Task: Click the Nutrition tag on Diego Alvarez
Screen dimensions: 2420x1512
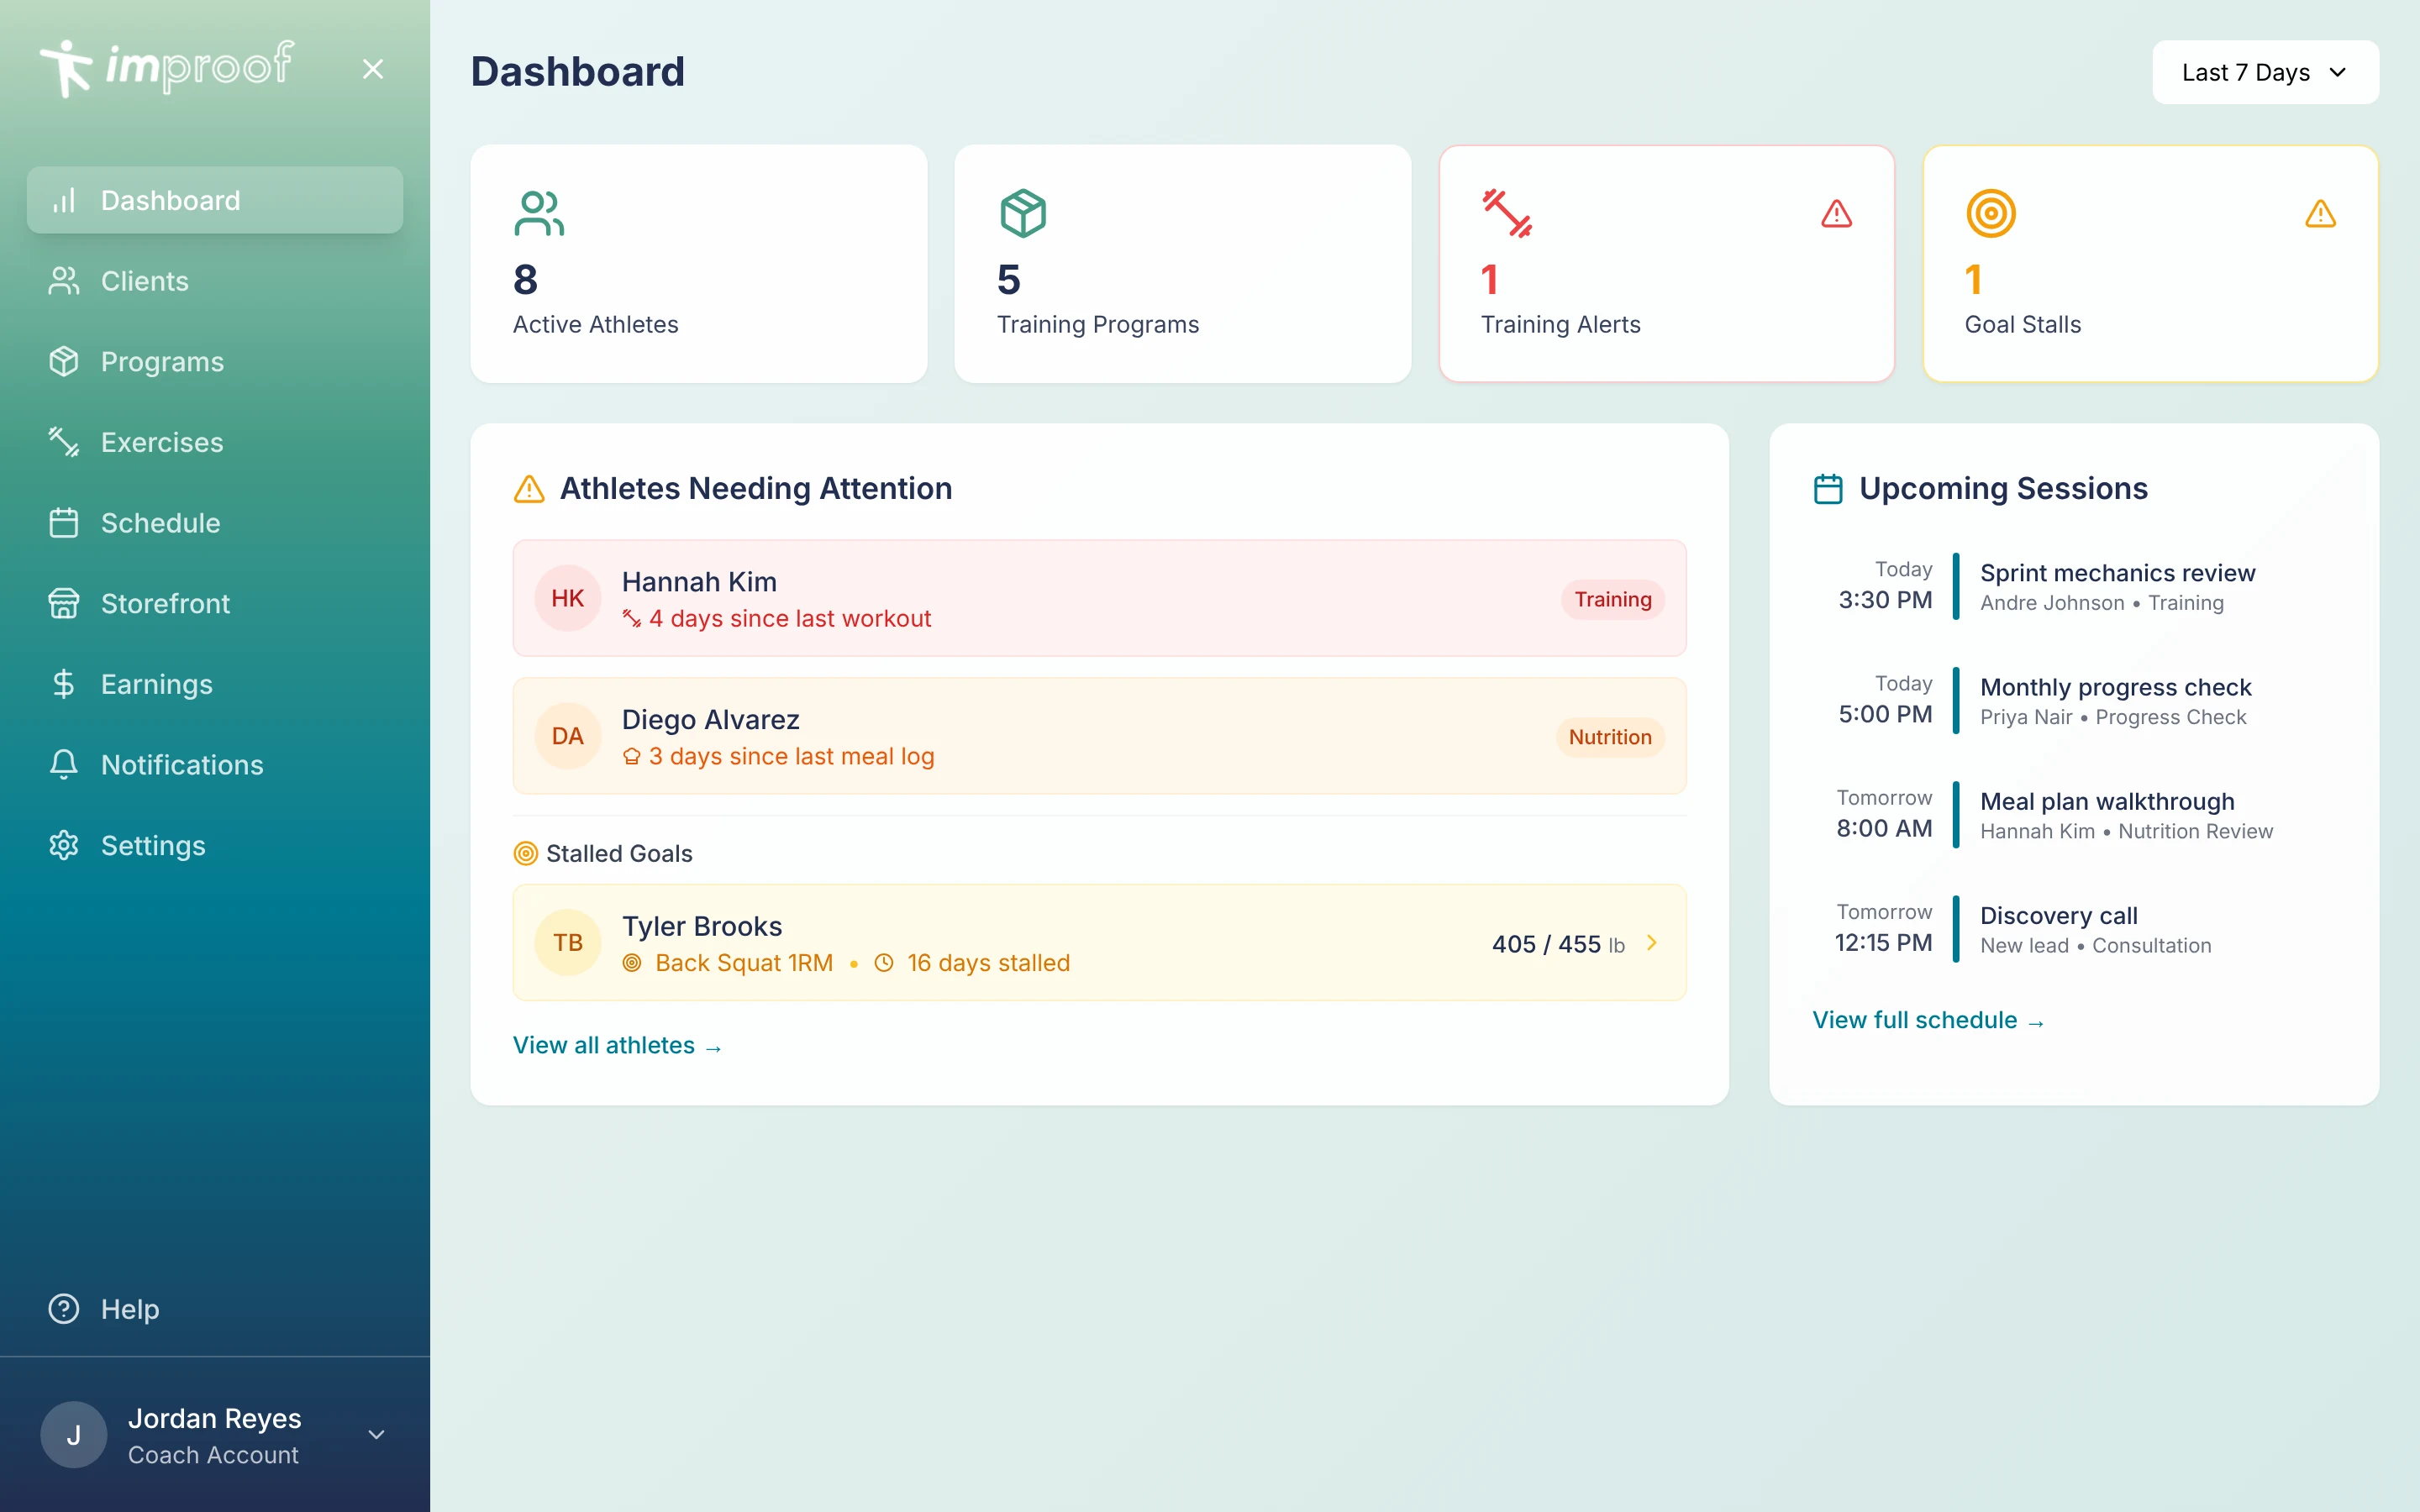Action: [1610, 737]
